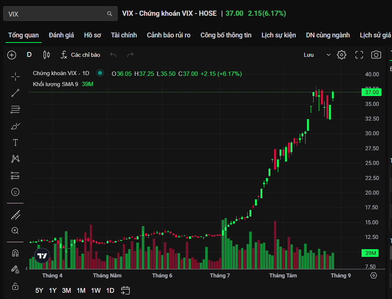Set the chart range to 1D
Screen dimensions: 392x299
pyautogui.click(x=110, y=291)
